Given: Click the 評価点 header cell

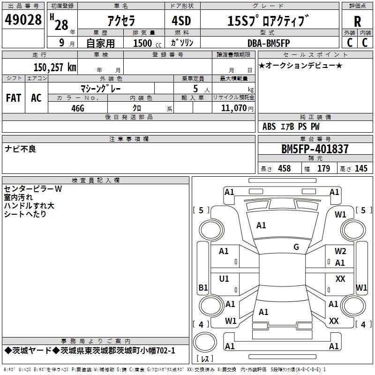Looking at the screenshot, I should point(357,6).
